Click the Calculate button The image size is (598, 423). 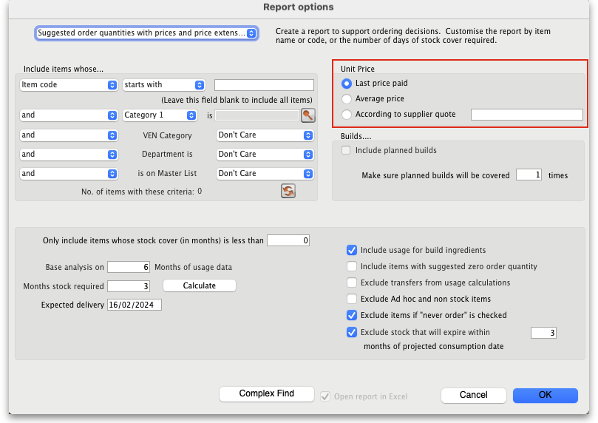coord(199,285)
